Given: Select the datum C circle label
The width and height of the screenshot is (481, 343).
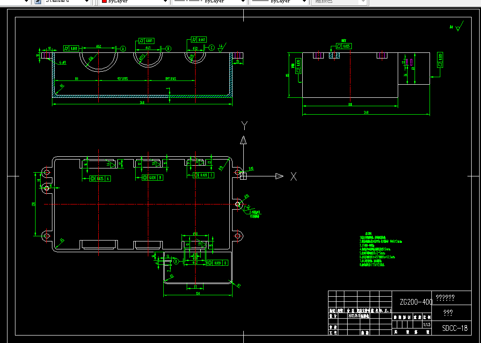Looking at the screenshot, I should (211, 48).
